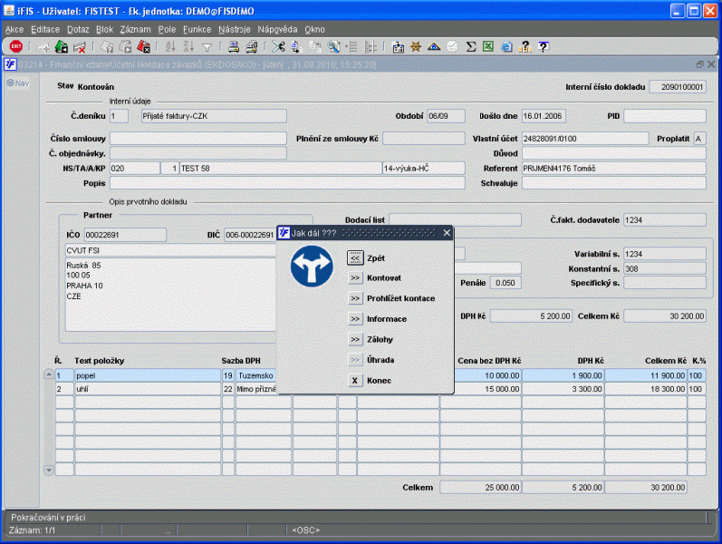Click the printer icon in the toolbar
The height and width of the screenshot is (544, 722).
click(233, 46)
